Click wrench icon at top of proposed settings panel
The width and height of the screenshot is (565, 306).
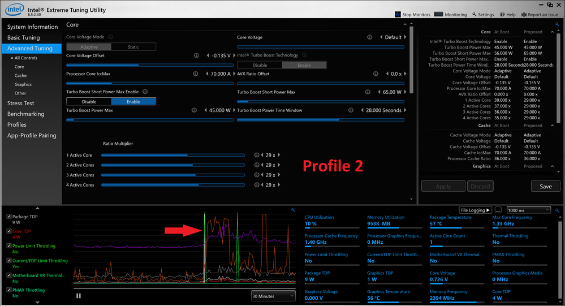[558, 24]
